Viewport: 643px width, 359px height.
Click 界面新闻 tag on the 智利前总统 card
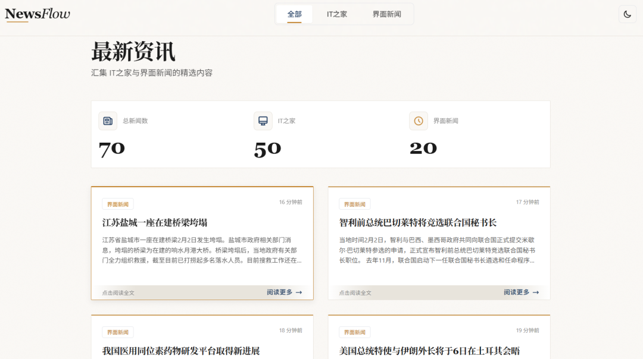coord(355,204)
